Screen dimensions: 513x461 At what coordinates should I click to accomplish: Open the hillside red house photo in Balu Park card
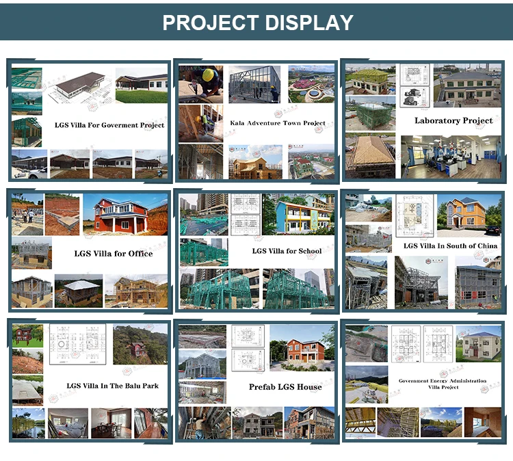[140, 344]
